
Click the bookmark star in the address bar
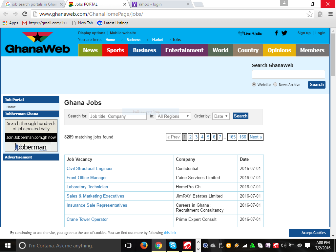pos(309,14)
